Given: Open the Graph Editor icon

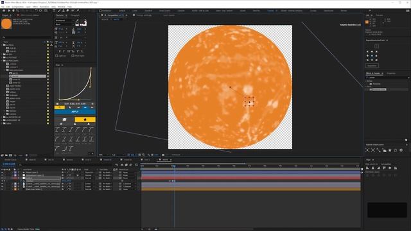Looking at the screenshot, I should pyautogui.click(x=136, y=165).
